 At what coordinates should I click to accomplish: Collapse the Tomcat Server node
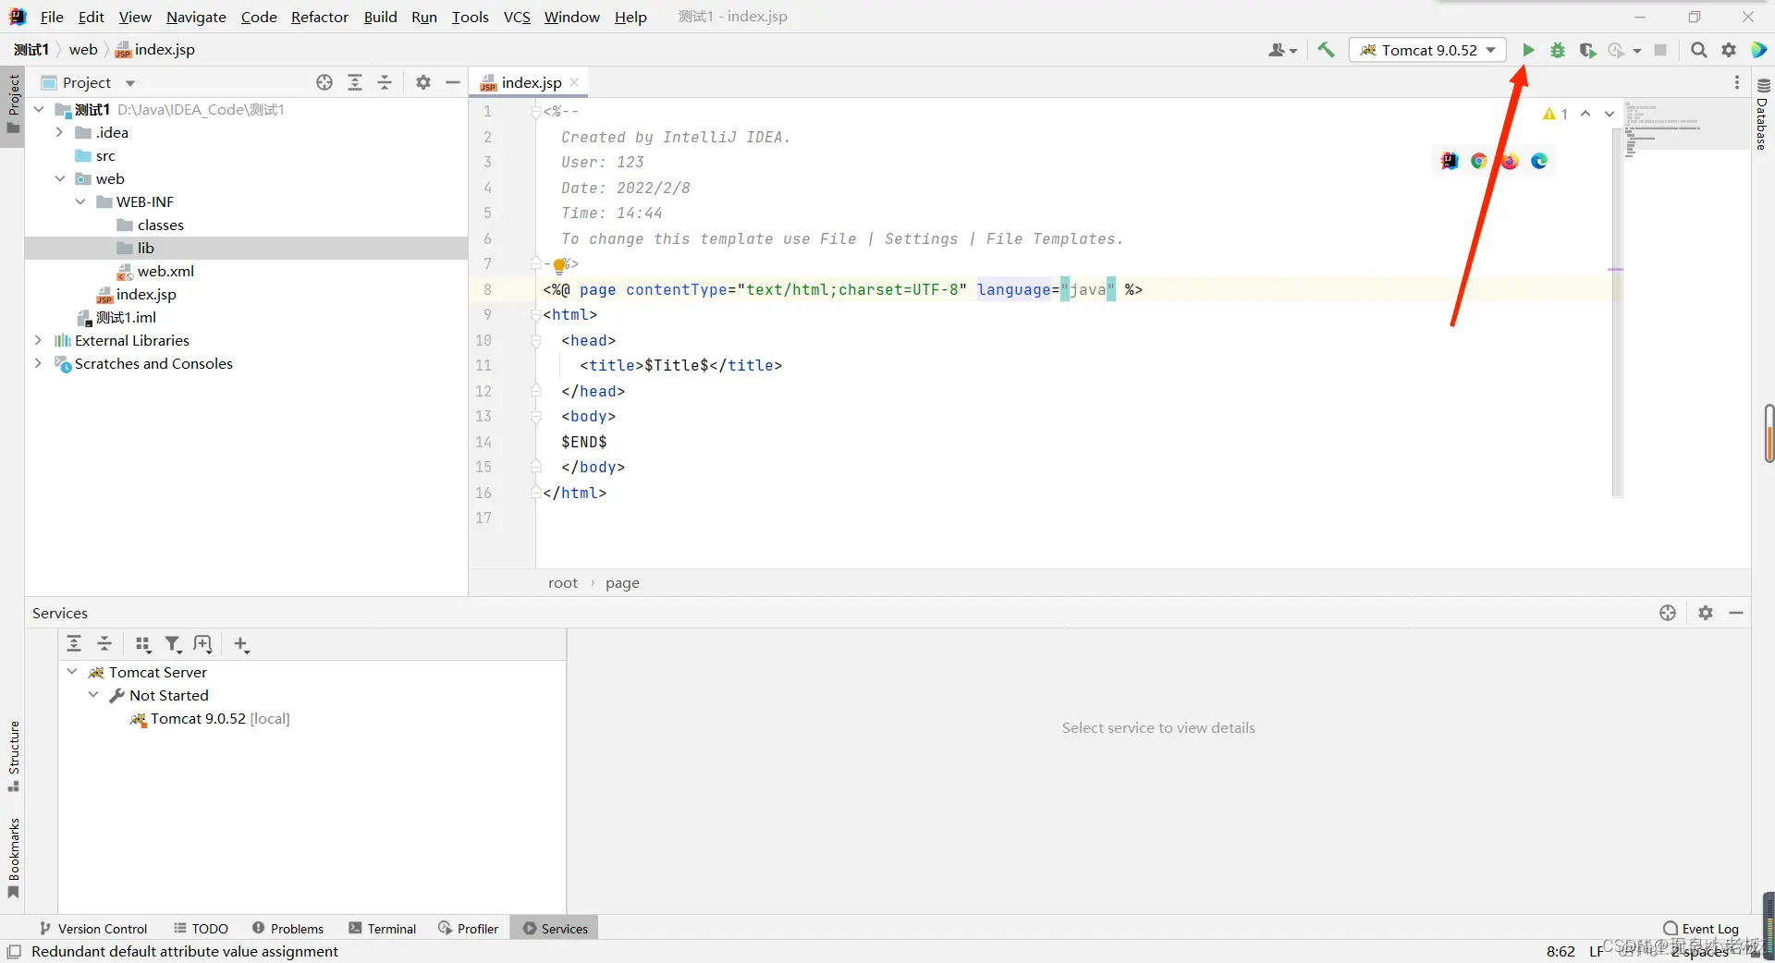point(72,672)
